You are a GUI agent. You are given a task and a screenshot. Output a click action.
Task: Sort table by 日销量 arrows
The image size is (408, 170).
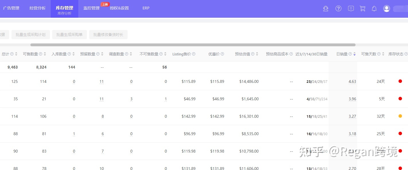click(354, 54)
